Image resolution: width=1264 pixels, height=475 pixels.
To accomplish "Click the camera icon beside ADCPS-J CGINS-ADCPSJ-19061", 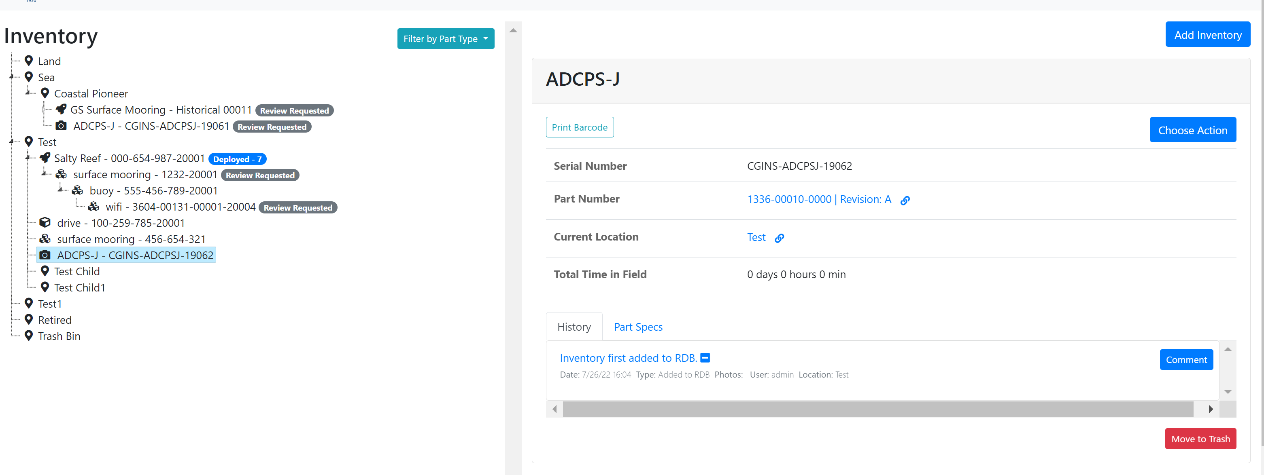I will click(61, 125).
